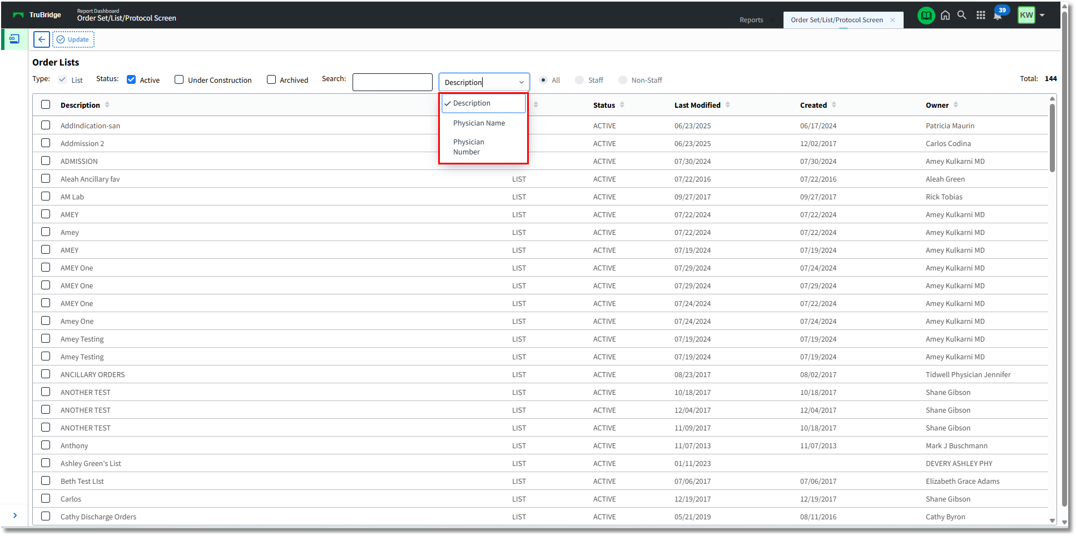Enable the Archived status filter
This screenshot has height=536, width=1076.
pyautogui.click(x=271, y=79)
